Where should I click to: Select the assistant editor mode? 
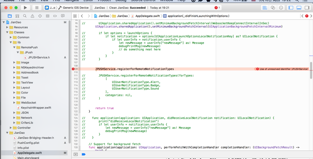click(x=273, y=8)
